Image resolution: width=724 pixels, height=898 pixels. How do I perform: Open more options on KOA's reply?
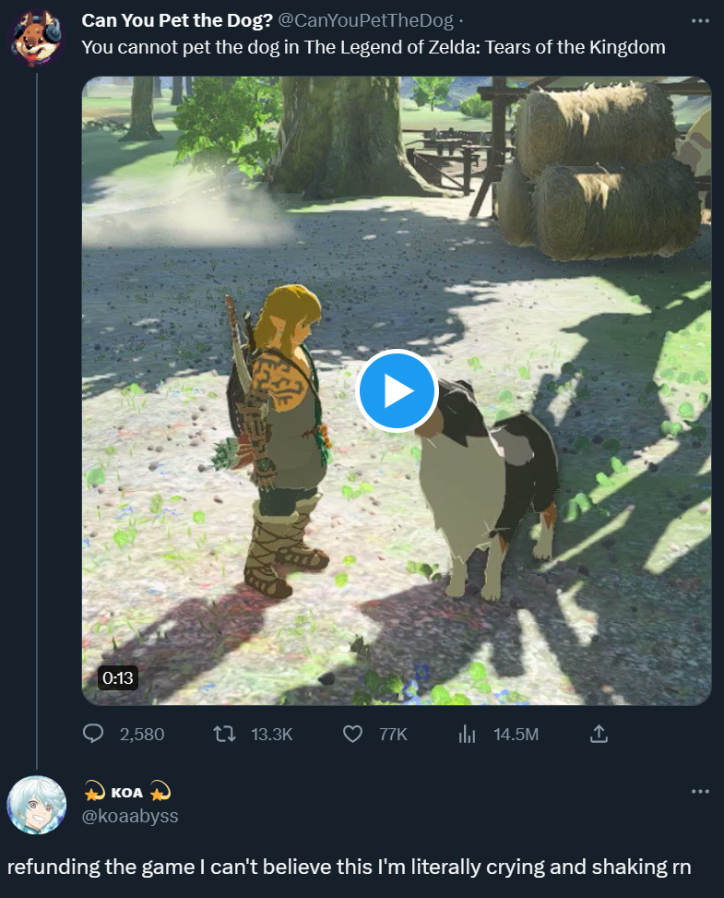pyautogui.click(x=700, y=791)
